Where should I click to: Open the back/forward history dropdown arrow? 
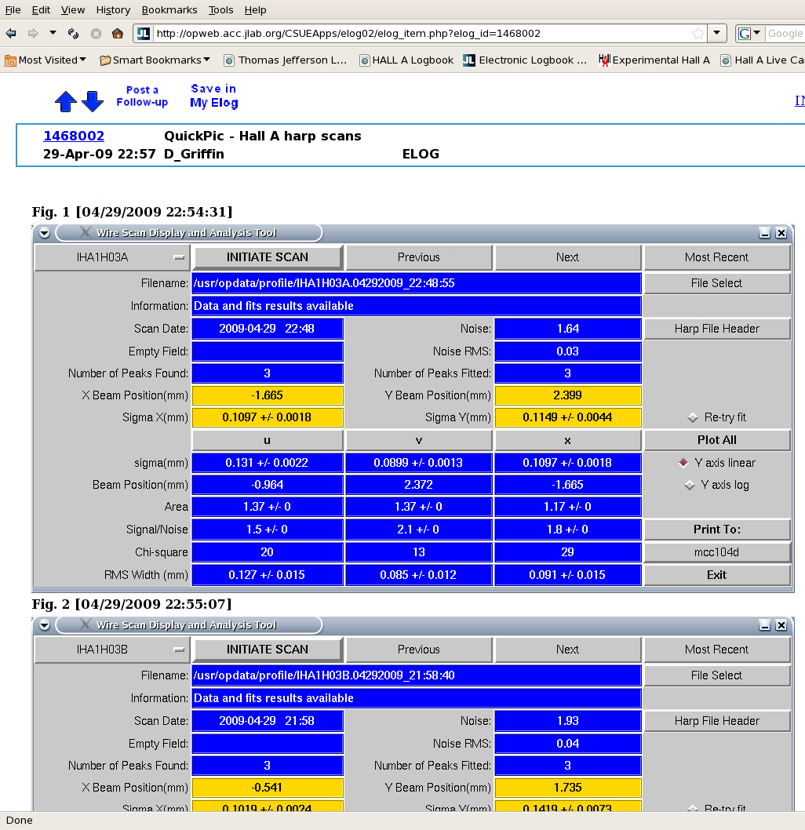(53, 33)
